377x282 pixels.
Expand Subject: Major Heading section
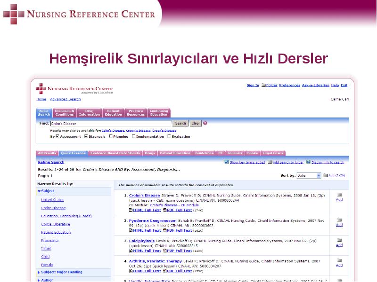point(39,272)
